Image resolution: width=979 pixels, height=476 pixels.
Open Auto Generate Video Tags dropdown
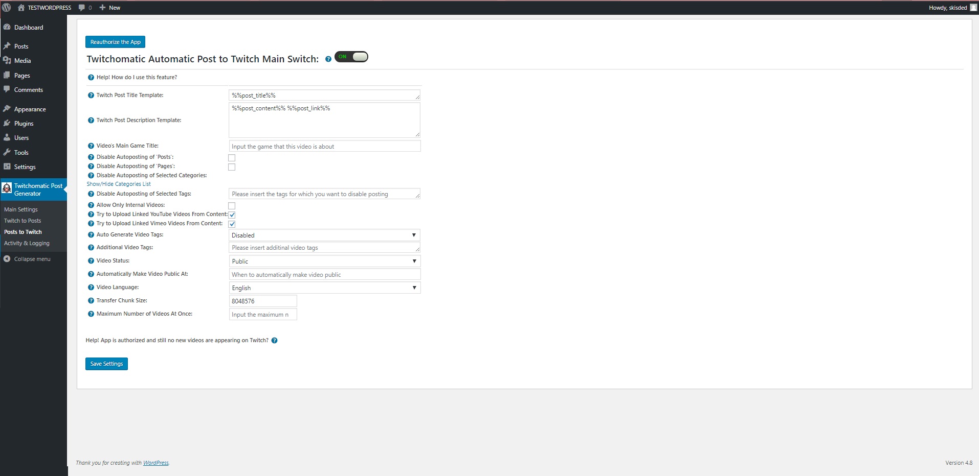point(325,235)
